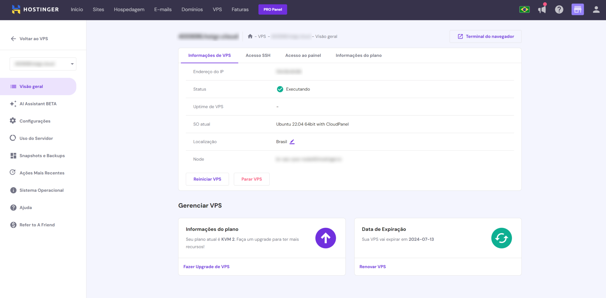Click the green renew cycle icon
This screenshot has width=606, height=298.
click(x=502, y=238)
